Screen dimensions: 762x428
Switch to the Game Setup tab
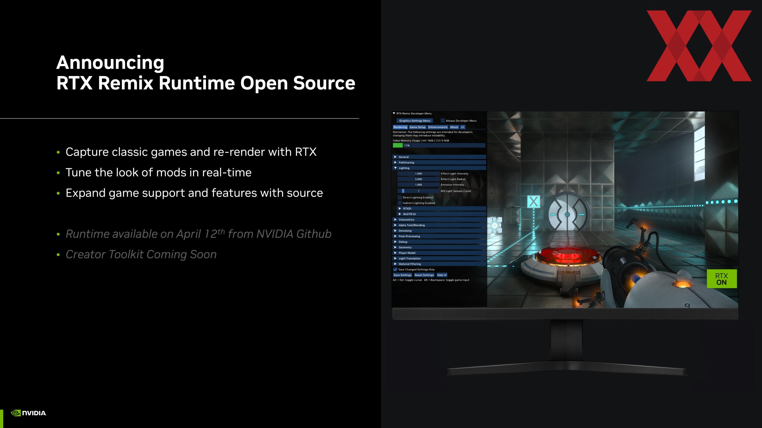tap(418, 127)
